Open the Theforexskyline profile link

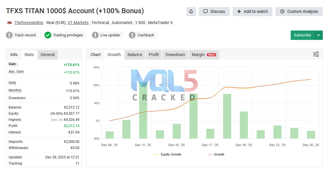click(x=29, y=23)
